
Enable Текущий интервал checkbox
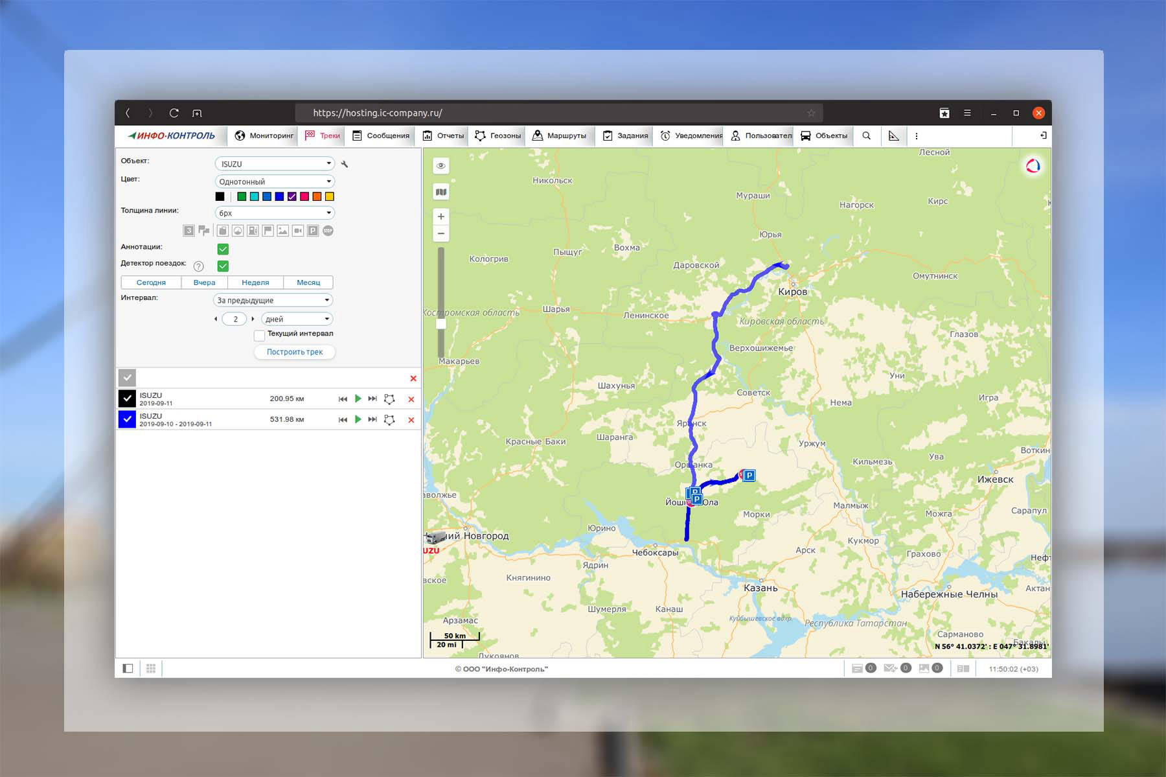(259, 335)
